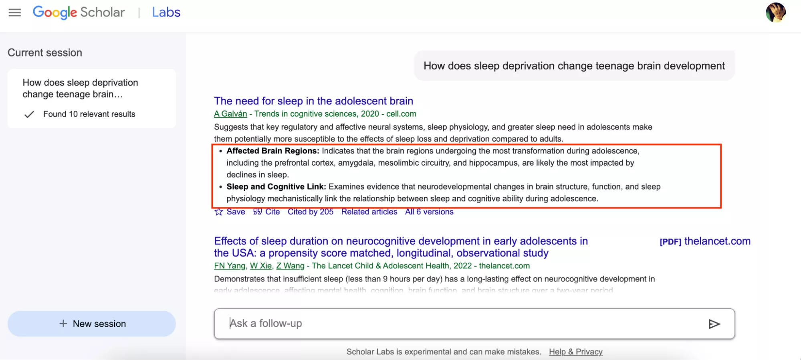The image size is (801, 360).
Task: Send the follow-up question arrow
Action: click(x=714, y=324)
